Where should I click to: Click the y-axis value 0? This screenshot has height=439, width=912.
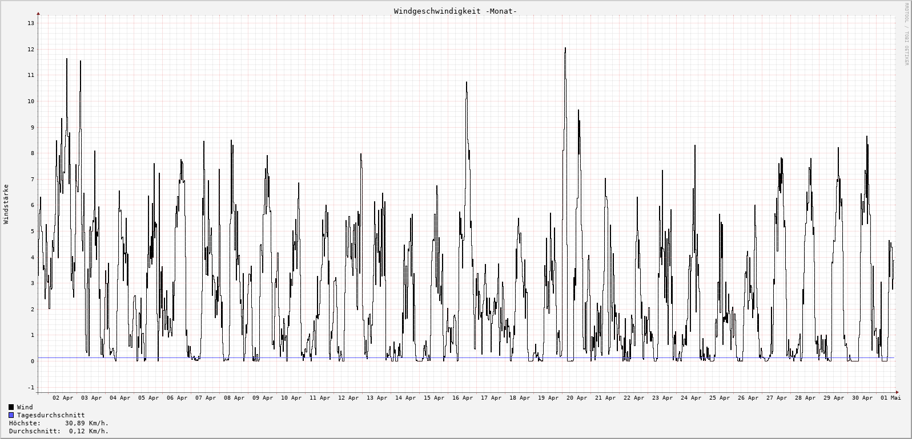point(33,361)
